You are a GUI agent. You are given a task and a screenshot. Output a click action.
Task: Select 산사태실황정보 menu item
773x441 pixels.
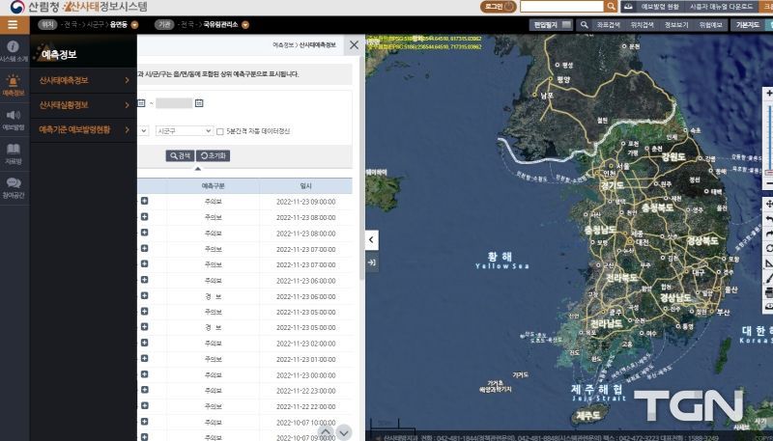[64, 105]
